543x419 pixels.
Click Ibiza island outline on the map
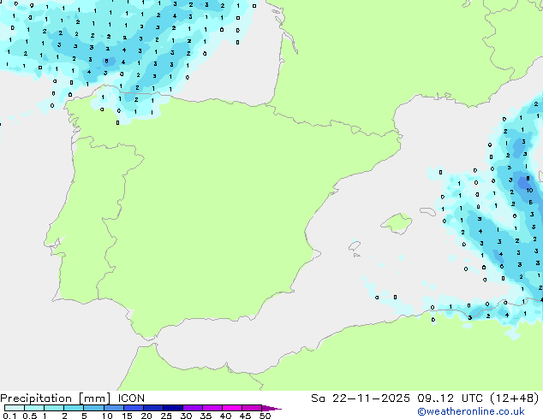355,246
